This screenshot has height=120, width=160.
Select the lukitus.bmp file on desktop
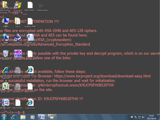click(43, 5)
